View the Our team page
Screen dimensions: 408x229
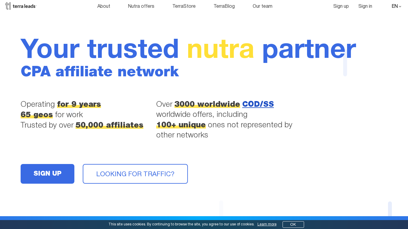tap(263, 6)
